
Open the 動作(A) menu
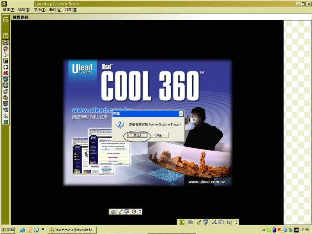55,10
